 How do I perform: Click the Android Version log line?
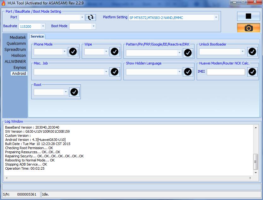pos(35,140)
